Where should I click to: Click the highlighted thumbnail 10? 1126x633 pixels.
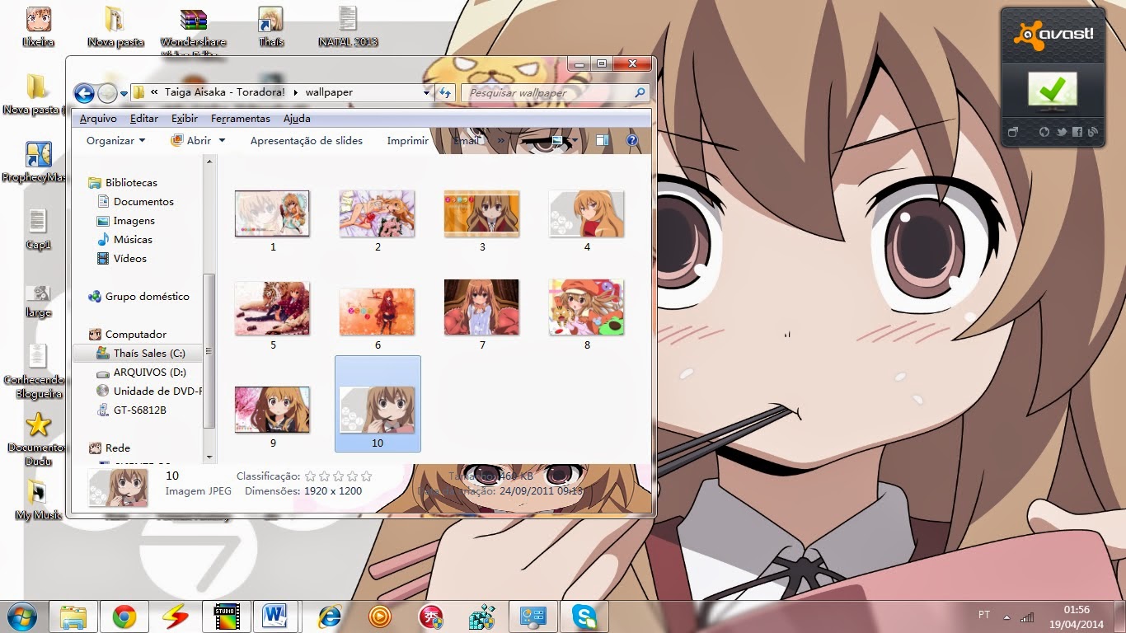[x=378, y=404]
